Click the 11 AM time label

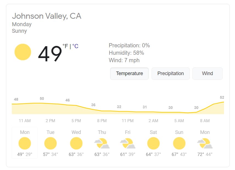pyautogui.click(x=25, y=121)
